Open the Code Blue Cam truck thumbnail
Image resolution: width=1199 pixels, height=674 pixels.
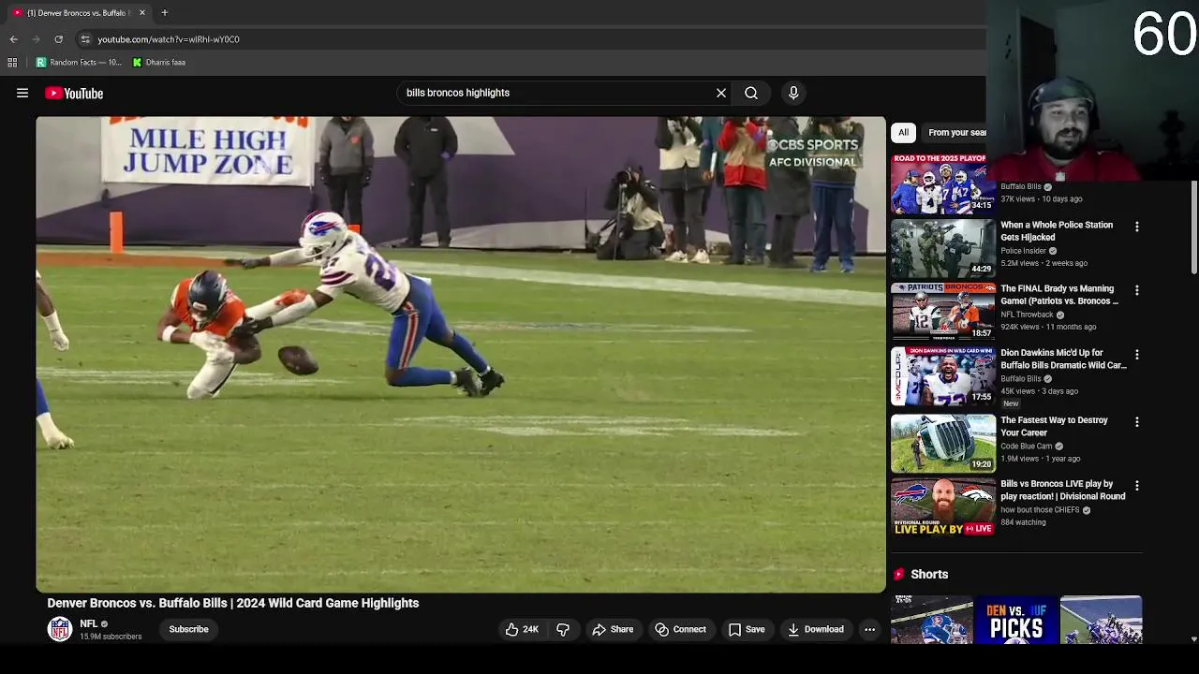point(943,443)
